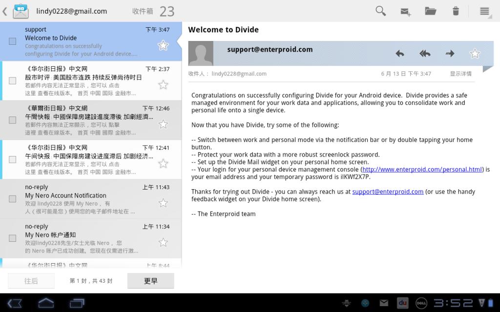The height and width of the screenshot is (312, 500).
Task: Check the box for 股市时评 message
Action: pos(12,80)
